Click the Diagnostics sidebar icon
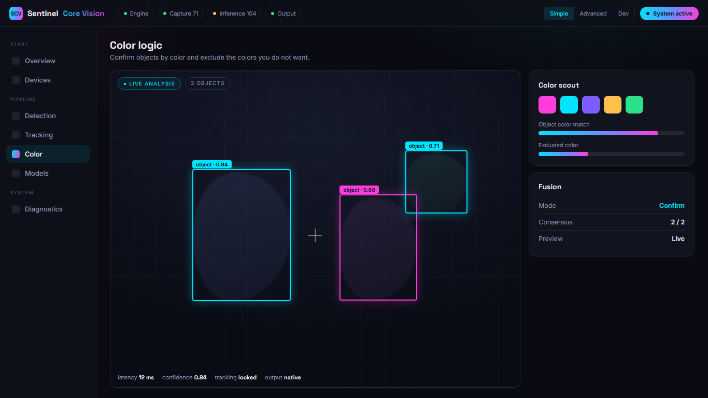The height and width of the screenshot is (398, 708). click(16, 209)
